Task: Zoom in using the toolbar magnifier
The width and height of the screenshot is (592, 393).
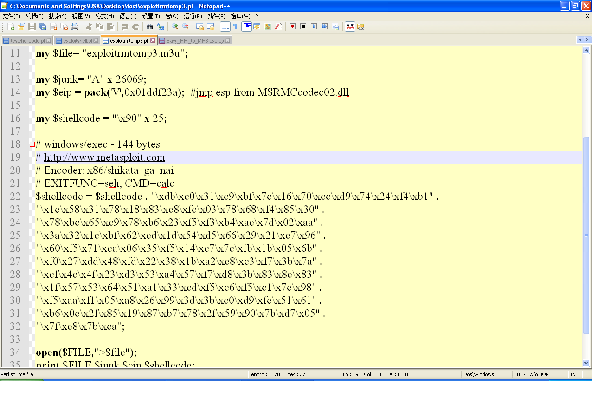Action: [175, 26]
